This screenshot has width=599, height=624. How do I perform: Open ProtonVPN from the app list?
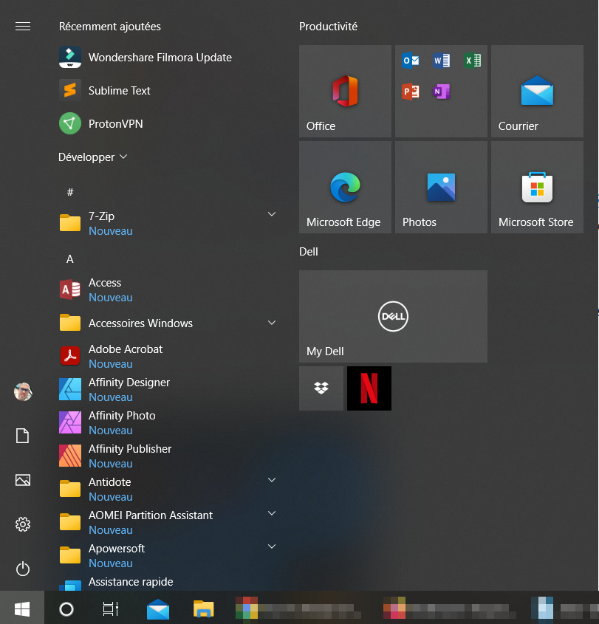(167, 124)
